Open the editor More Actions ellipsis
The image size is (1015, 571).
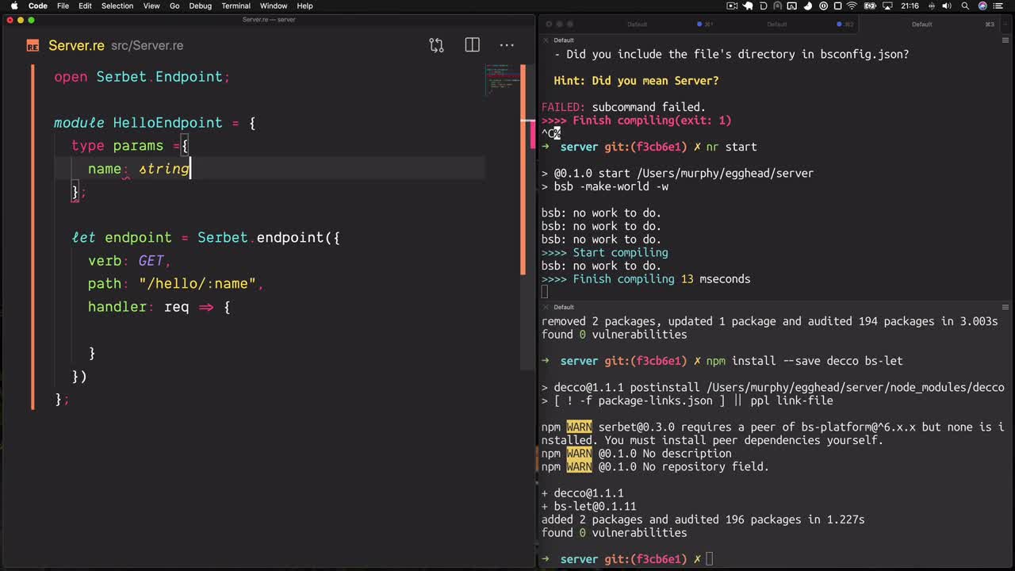[507, 45]
